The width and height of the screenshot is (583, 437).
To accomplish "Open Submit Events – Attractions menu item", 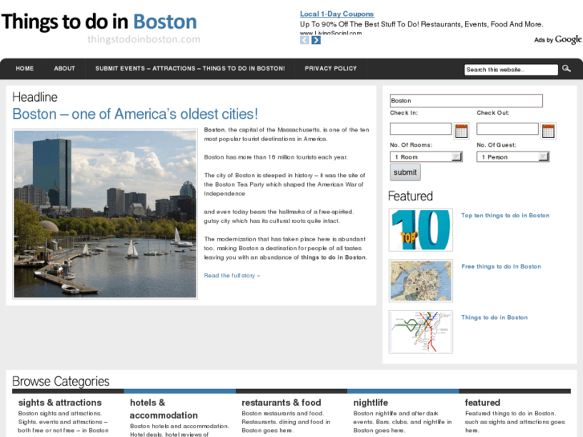I will tap(190, 68).
